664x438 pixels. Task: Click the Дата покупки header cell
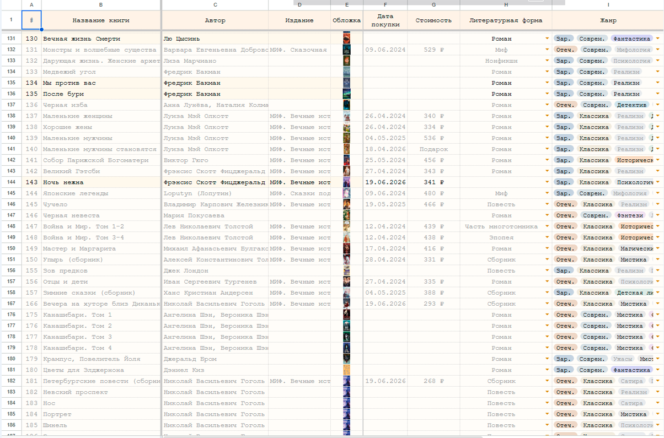[x=385, y=20]
